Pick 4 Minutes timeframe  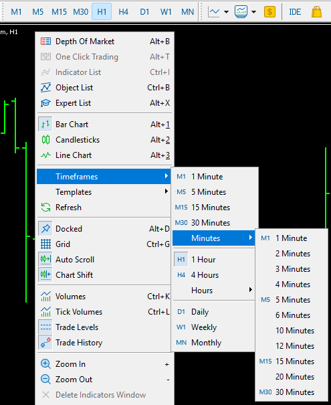(x=292, y=285)
